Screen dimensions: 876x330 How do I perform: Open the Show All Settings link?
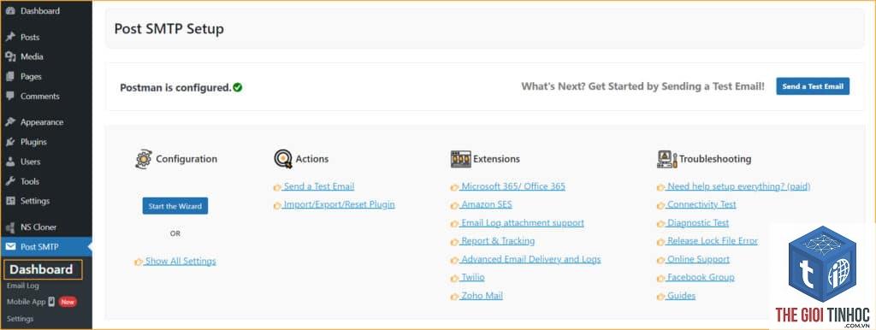pyautogui.click(x=181, y=262)
